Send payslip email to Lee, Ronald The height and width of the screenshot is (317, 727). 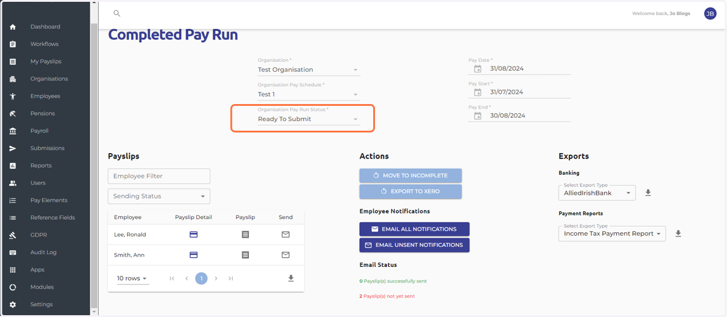(x=285, y=235)
